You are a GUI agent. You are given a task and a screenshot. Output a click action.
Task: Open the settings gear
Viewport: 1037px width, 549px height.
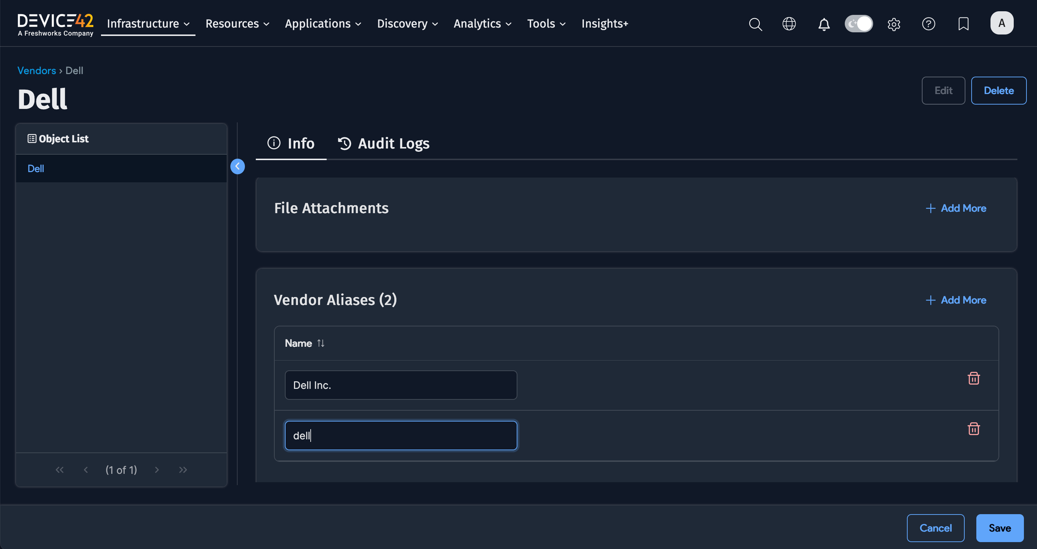pos(894,24)
